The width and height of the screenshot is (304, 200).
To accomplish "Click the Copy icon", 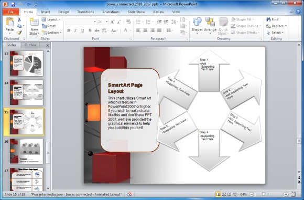I will [19, 26].
